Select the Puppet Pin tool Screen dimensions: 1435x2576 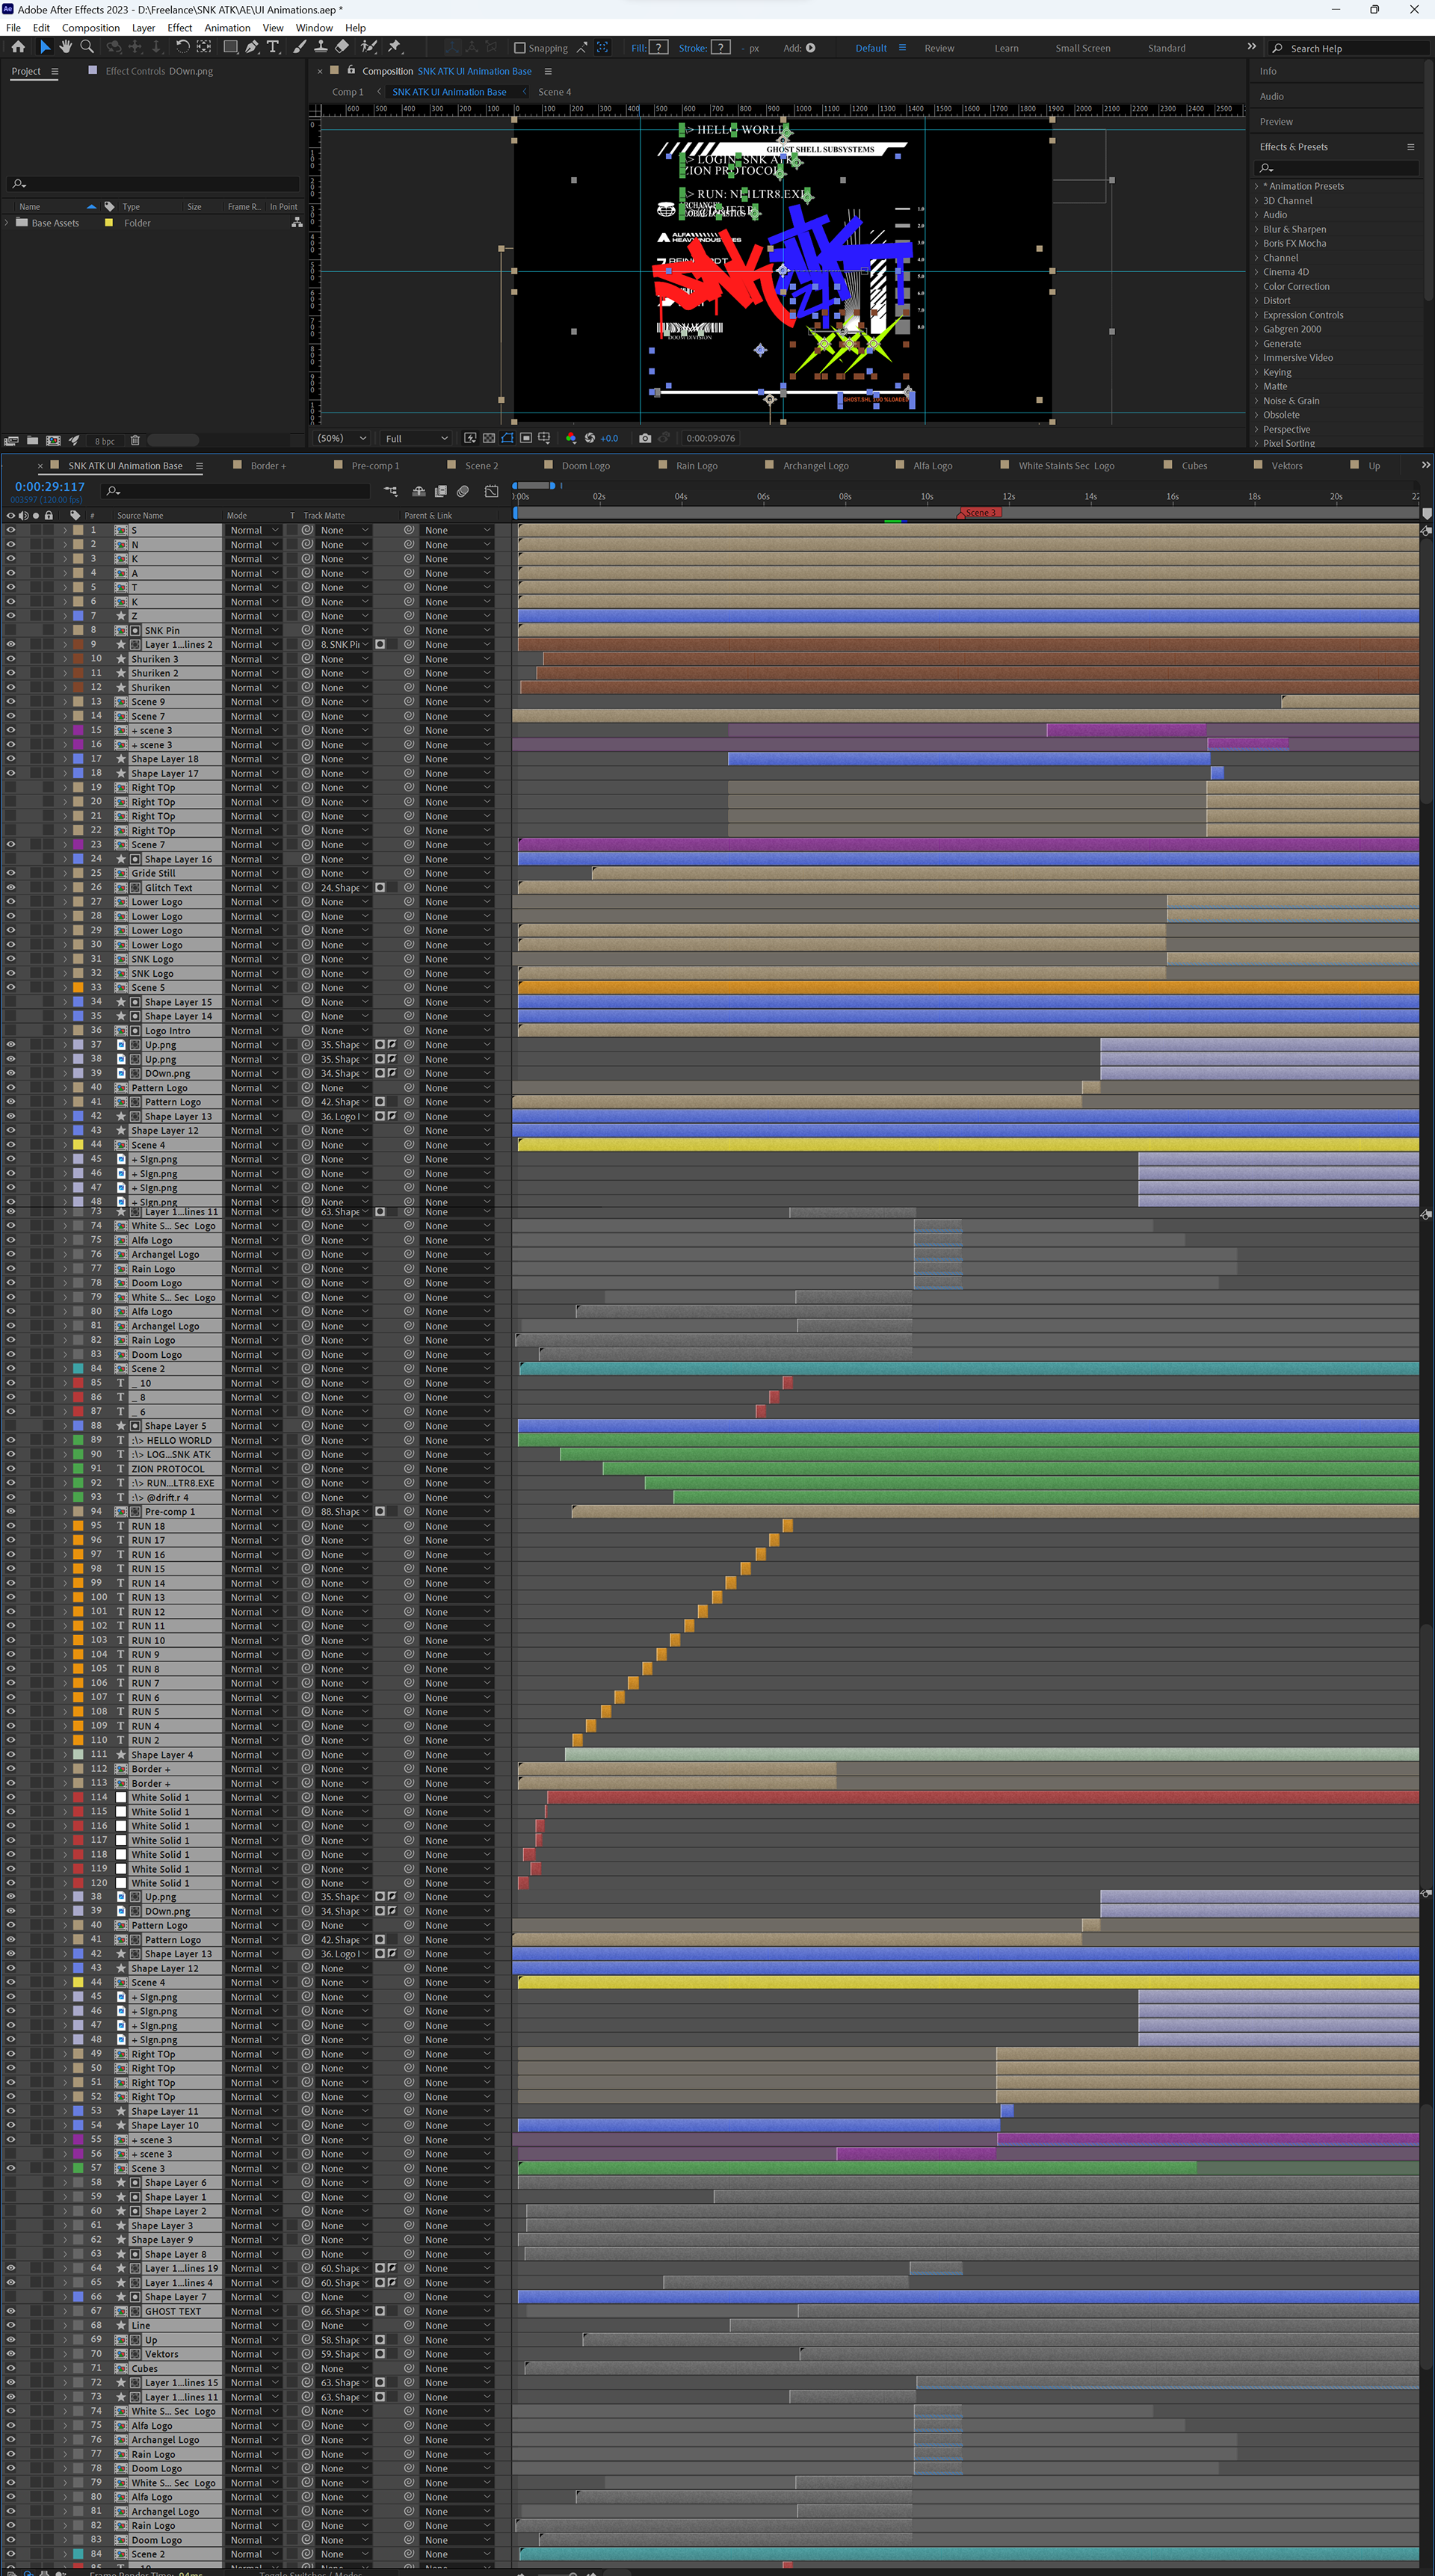click(394, 47)
